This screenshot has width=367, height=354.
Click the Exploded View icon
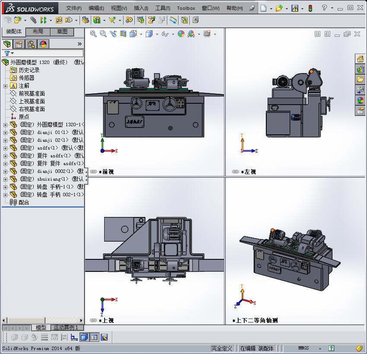(x=151, y=20)
